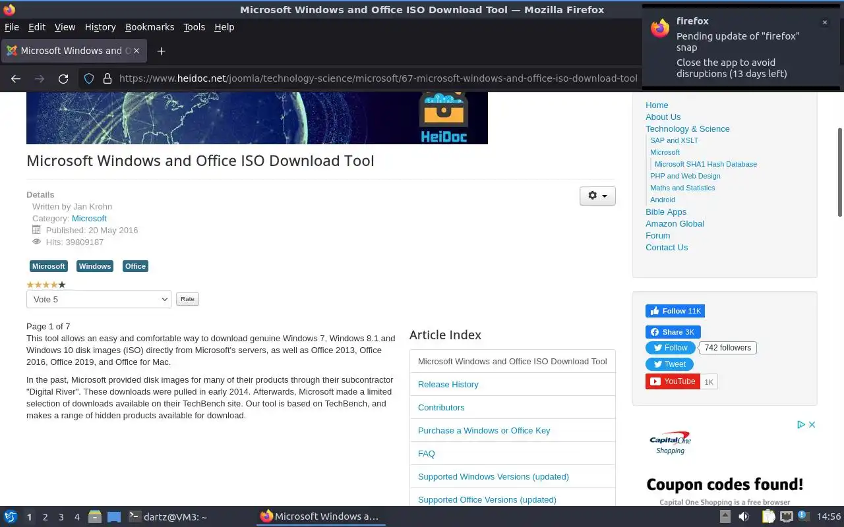Open the Bookmarks menu
The width and height of the screenshot is (844, 527).
click(x=150, y=27)
